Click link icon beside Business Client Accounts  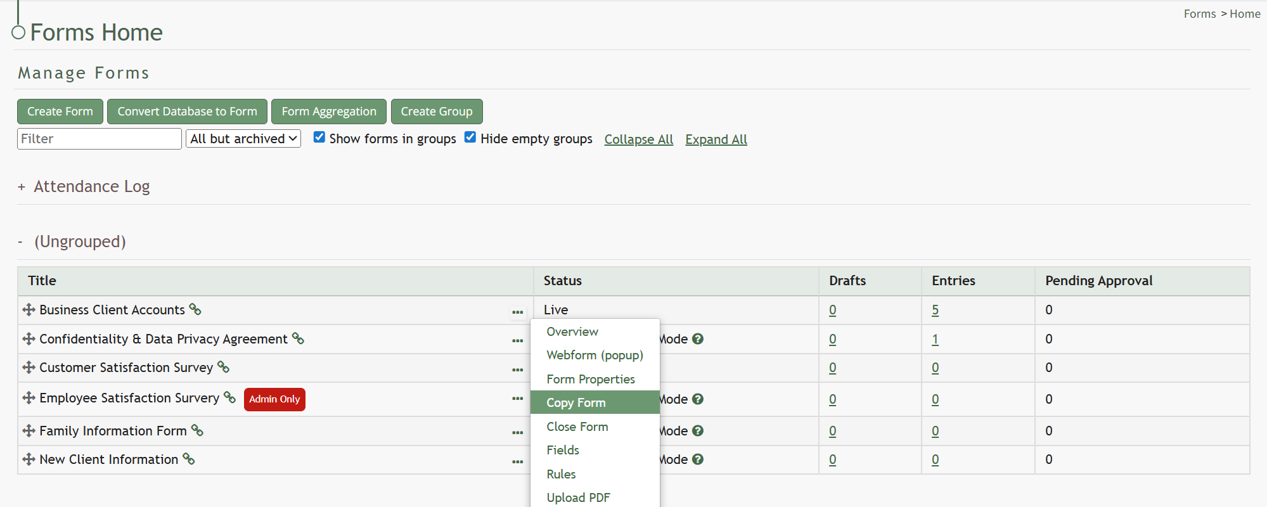point(195,309)
